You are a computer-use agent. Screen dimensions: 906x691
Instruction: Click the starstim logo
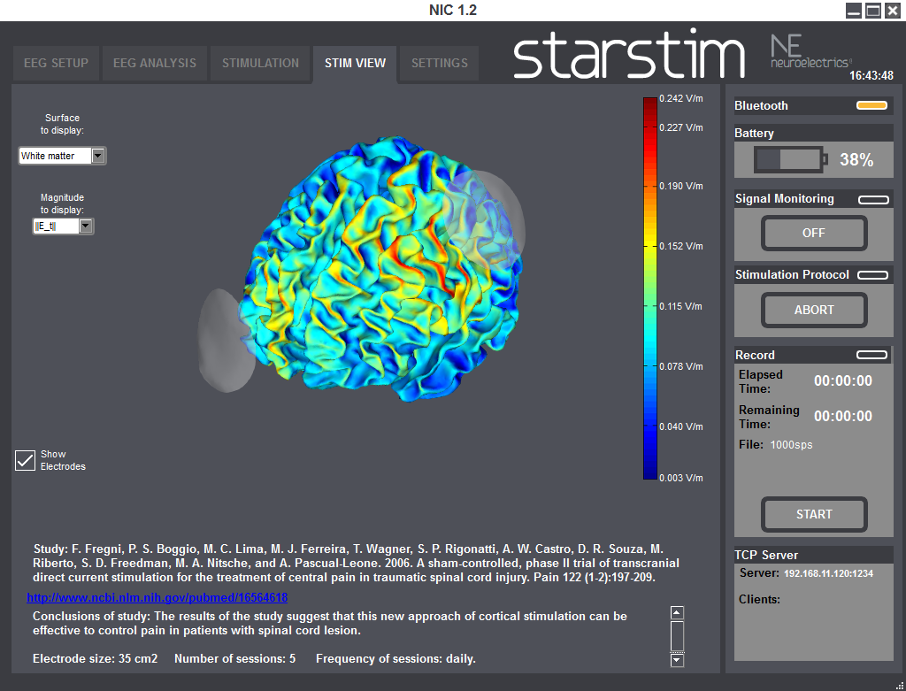click(629, 54)
